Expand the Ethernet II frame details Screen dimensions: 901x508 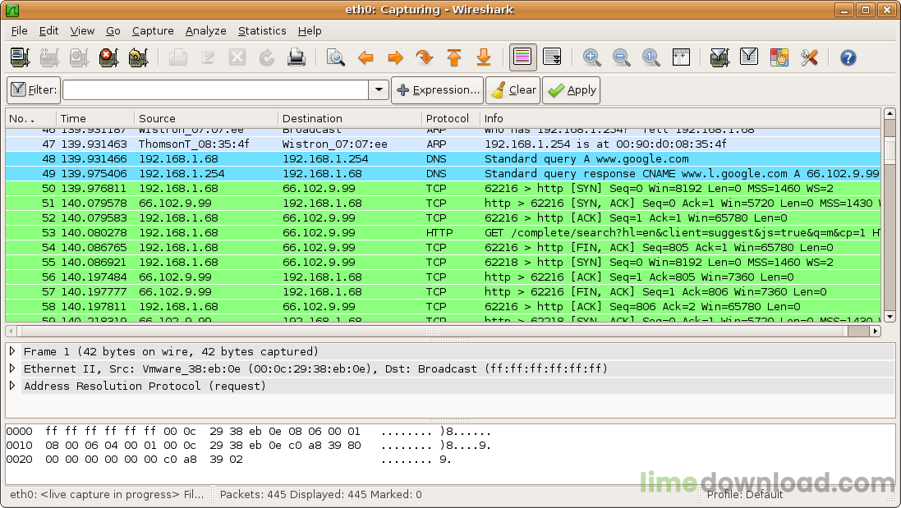pyautogui.click(x=11, y=368)
